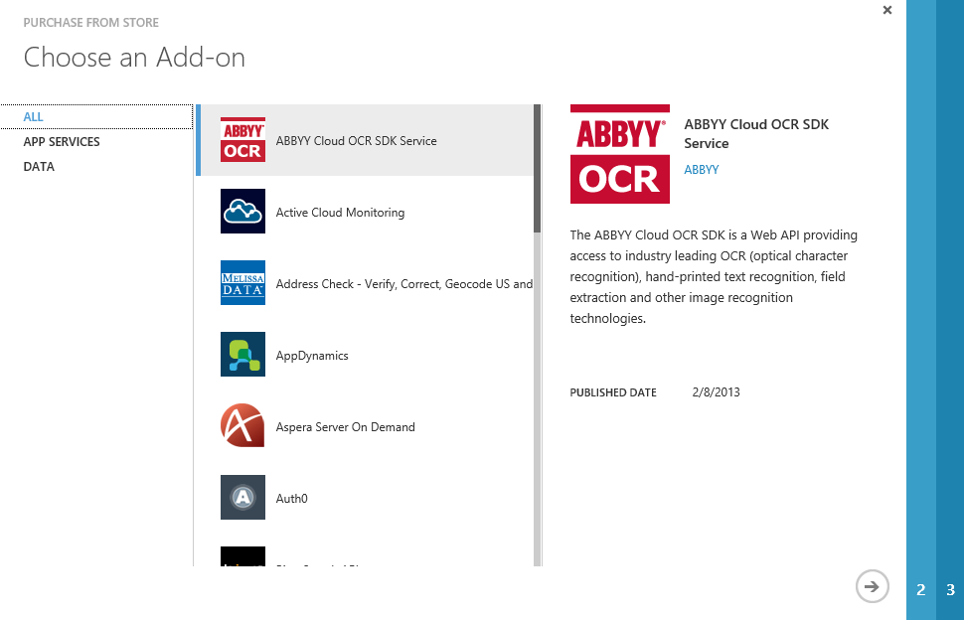The width and height of the screenshot is (964, 620).
Task: Select the Melissa Data icon
Action: pyautogui.click(x=242, y=282)
